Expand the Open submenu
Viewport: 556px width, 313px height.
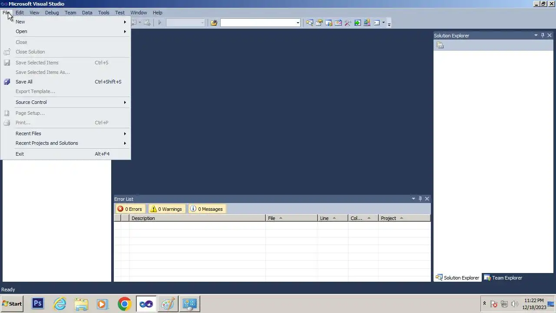point(65,31)
